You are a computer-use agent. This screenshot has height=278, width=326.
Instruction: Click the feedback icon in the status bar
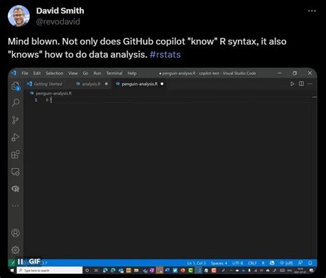coord(301,263)
